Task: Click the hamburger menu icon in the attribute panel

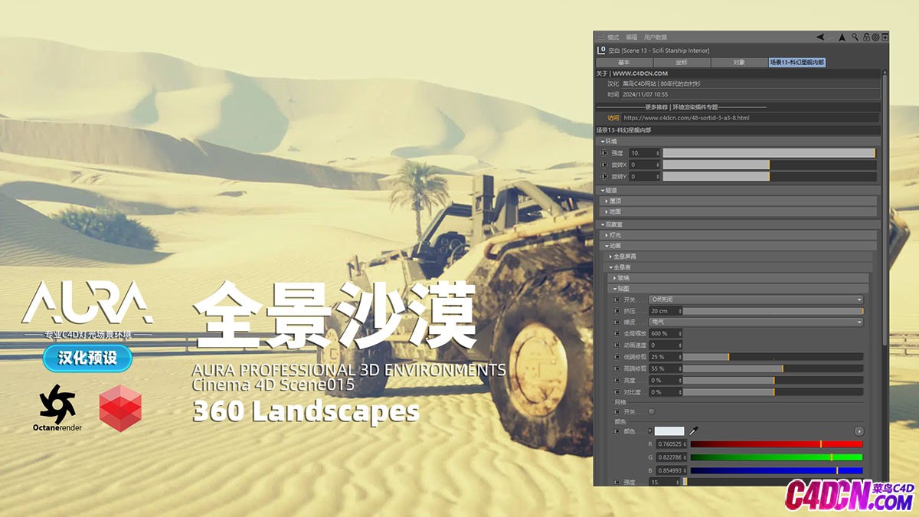Action: (600, 37)
